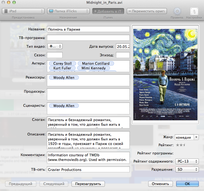This screenshot has width=204, height=191.
Task: Click the movie poster artwork thumbnail
Action: click(x=165, y=74)
